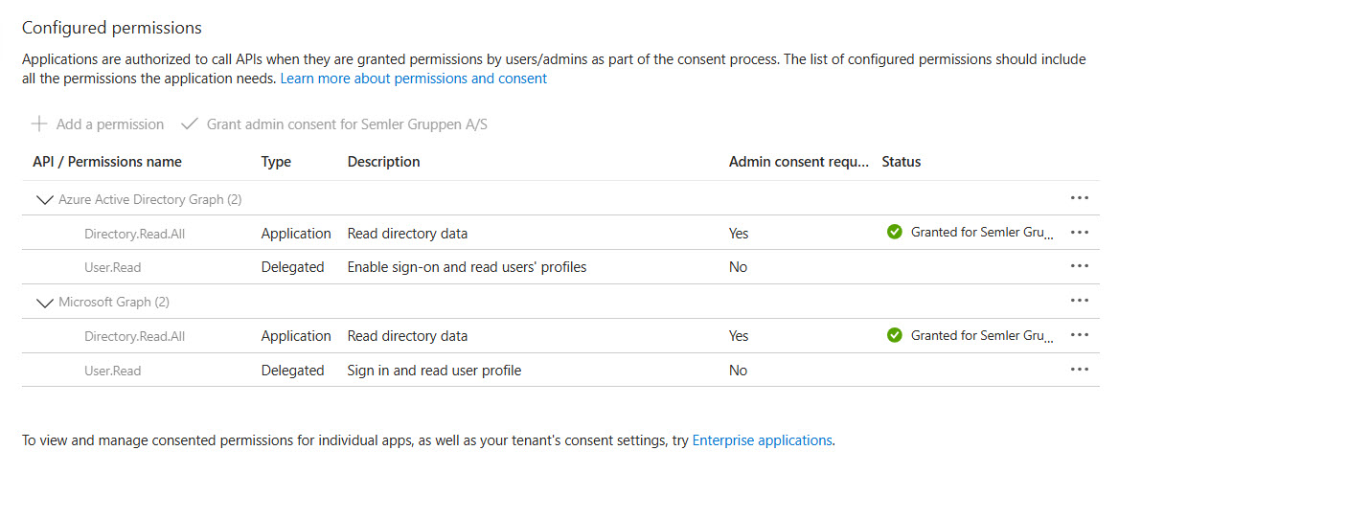Screen dimensions: 1347x518
Task: Open ellipsis menu for Microsoft Graph Directory.Read.All row
Action: click(x=1080, y=336)
